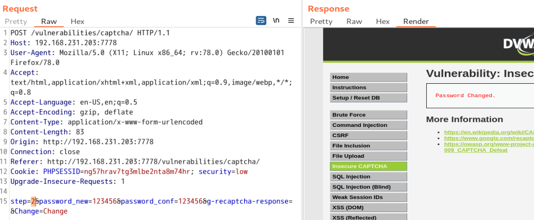
Task: Click the step=2 parameter value in body
Action: [33, 201]
